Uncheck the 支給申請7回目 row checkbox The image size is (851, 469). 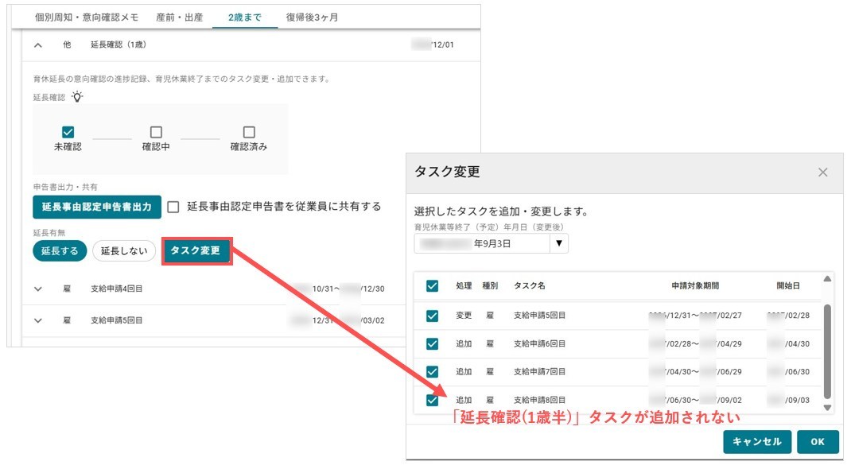pyautogui.click(x=432, y=372)
